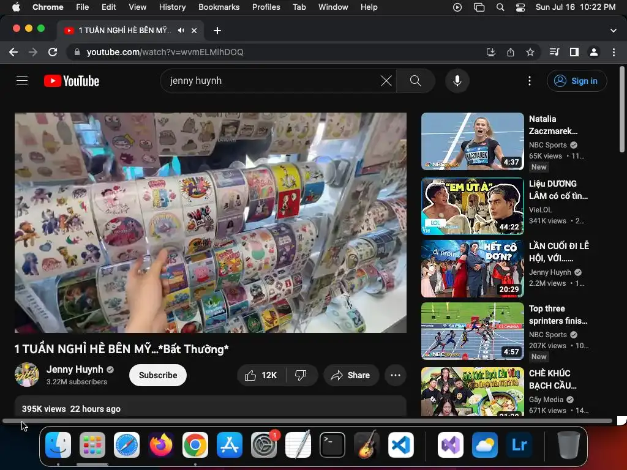Click the main video player
627x470 pixels.
211,223
